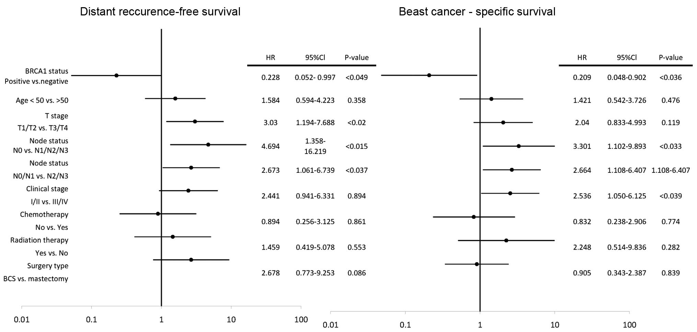
Task: Select the 'BRCA1 status' row label
Action: (47, 71)
